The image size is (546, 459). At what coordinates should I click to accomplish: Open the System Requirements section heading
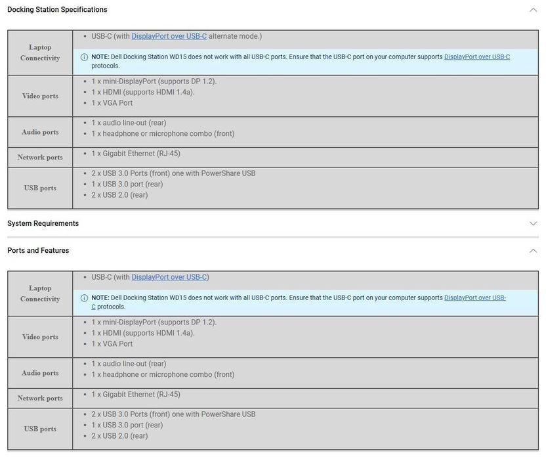pos(43,223)
